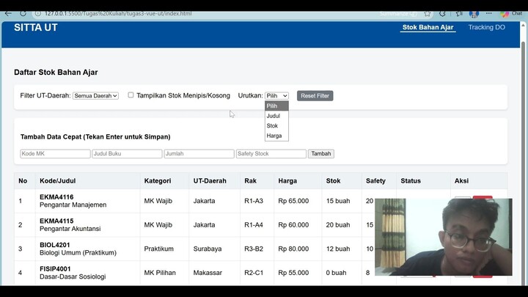Open the Copilot Chat icon
This screenshot has height=297, width=528.
coord(511,13)
